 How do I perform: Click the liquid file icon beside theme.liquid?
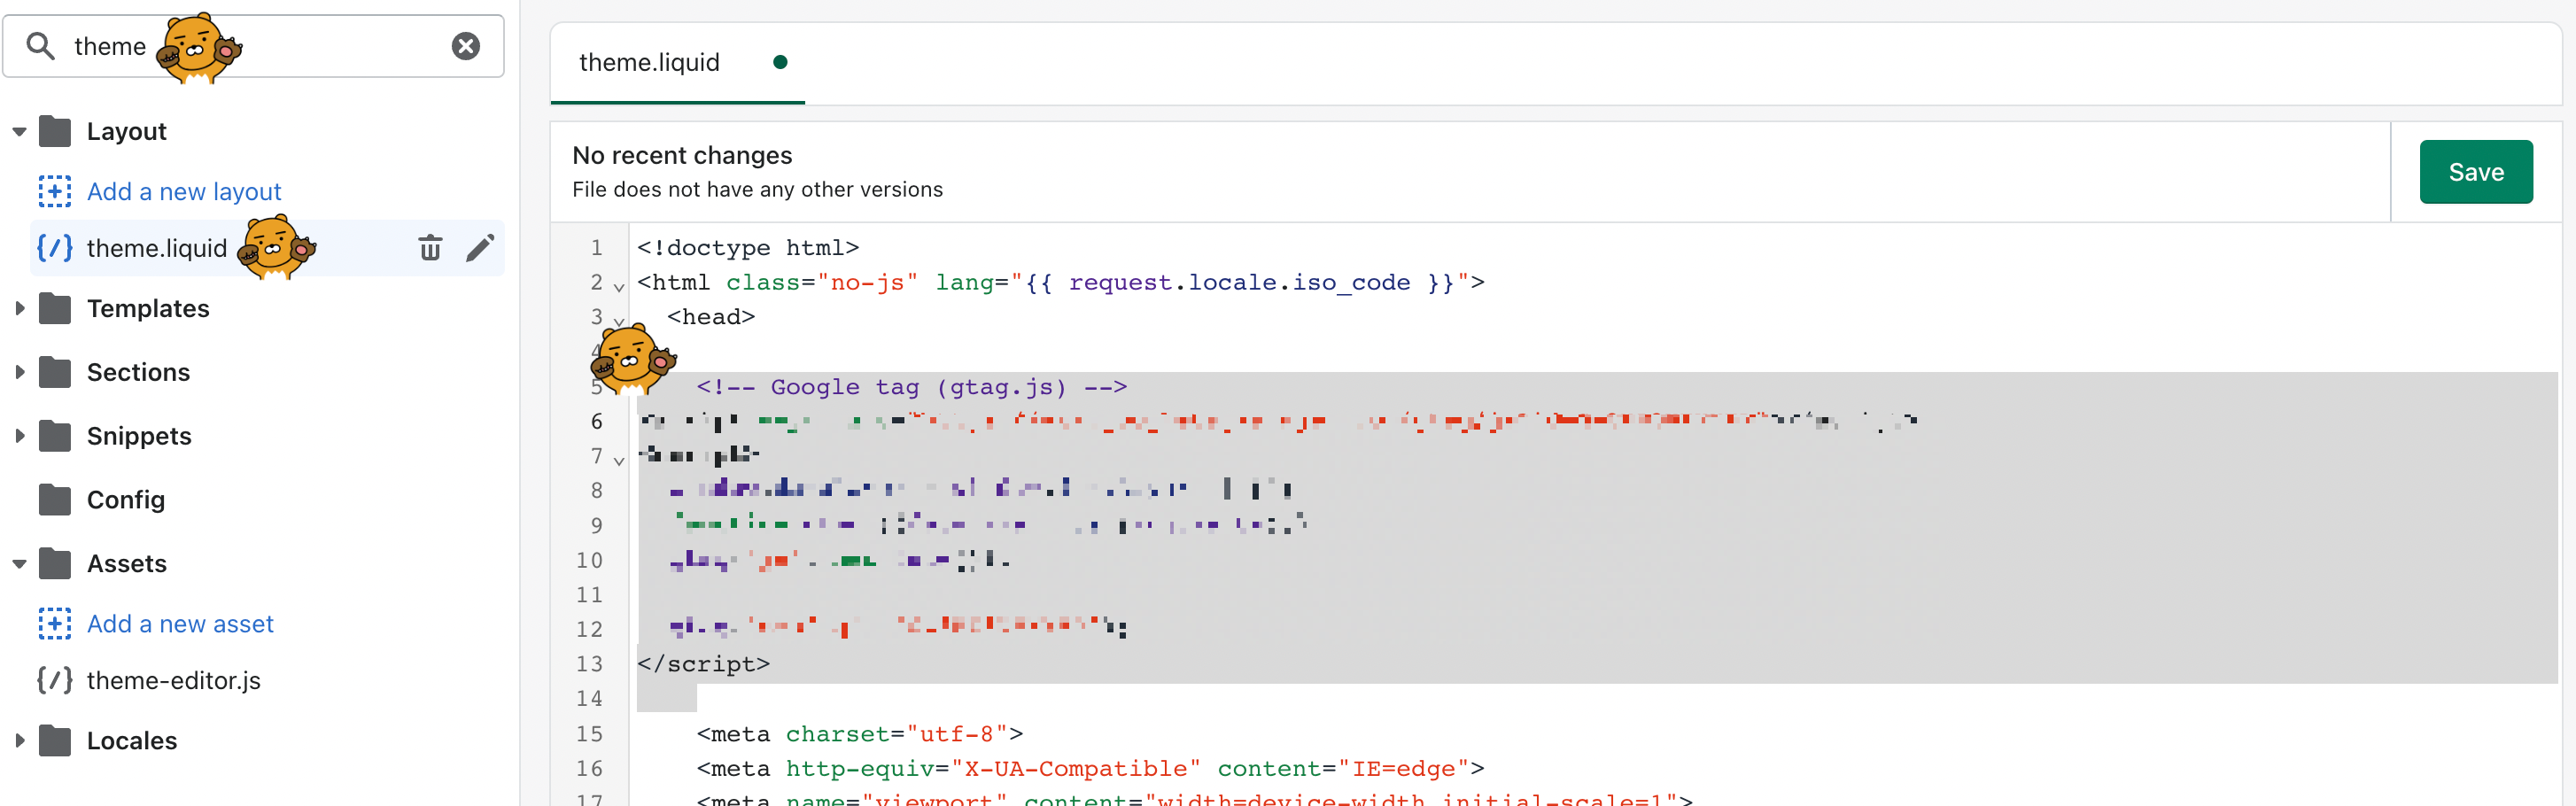click(x=55, y=248)
